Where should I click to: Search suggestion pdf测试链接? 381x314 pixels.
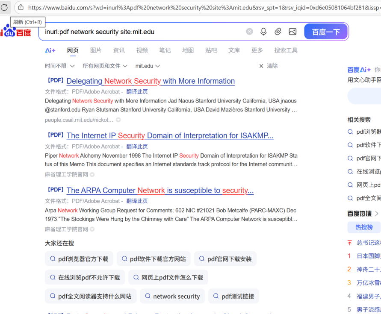pyautogui.click(x=233, y=296)
